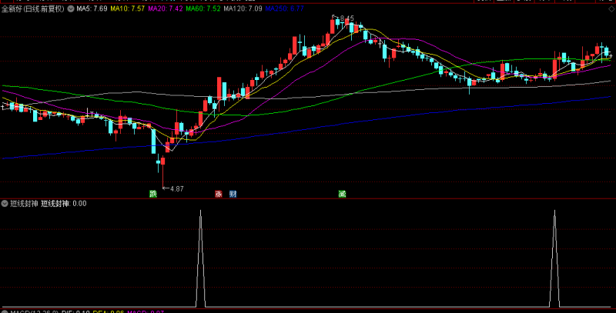
Task: Open the MACD panel dropdown arrow
Action: tap(5, 311)
